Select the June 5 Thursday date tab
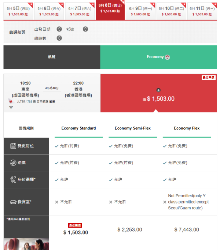Image resolution: width=220 pixels, height=250 pixels. (18, 11)
